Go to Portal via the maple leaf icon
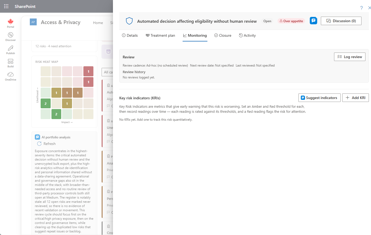Viewport: 371px width, 235px height. pos(11,23)
